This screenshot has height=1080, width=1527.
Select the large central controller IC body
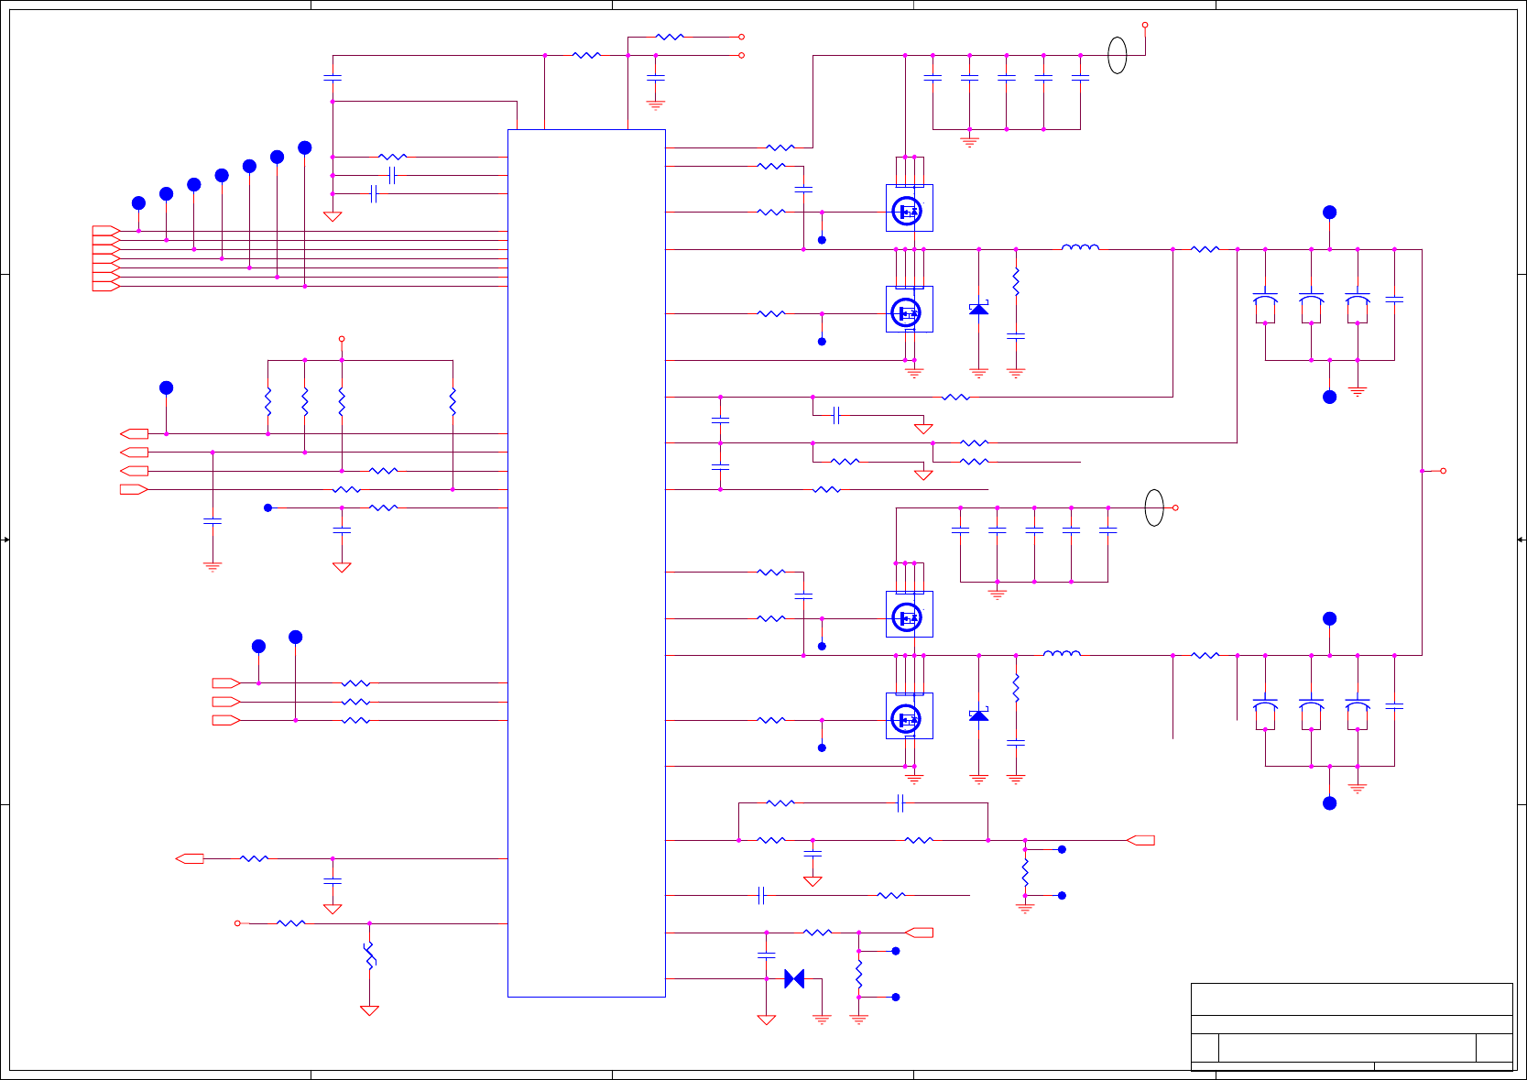pyautogui.click(x=586, y=562)
